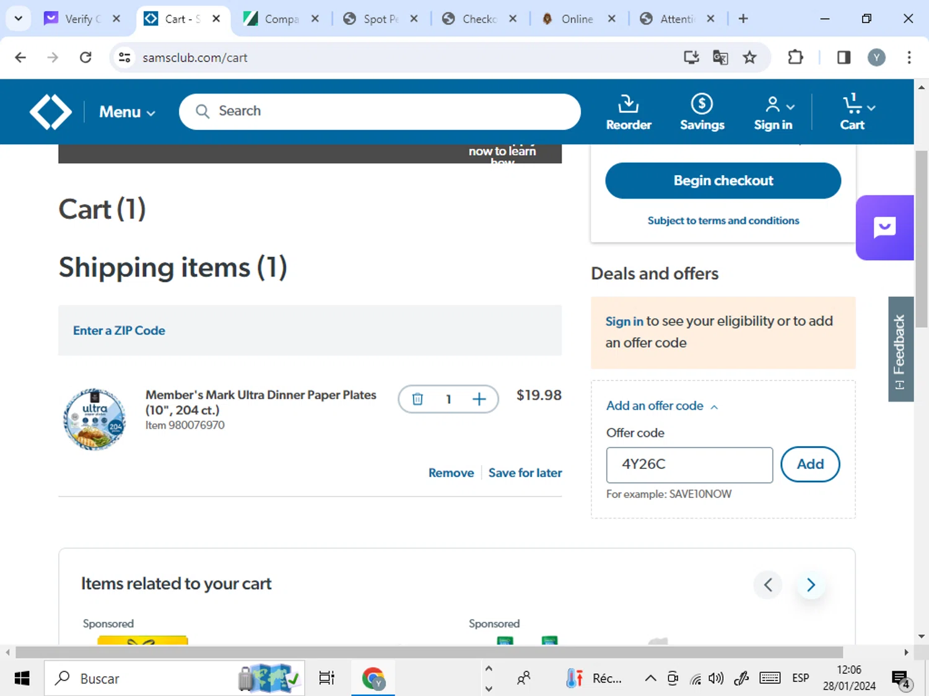929x696 pixels.
Task: Open Member's Mark Ultra Dinner Paper Plates title
Action: point(261,402)
